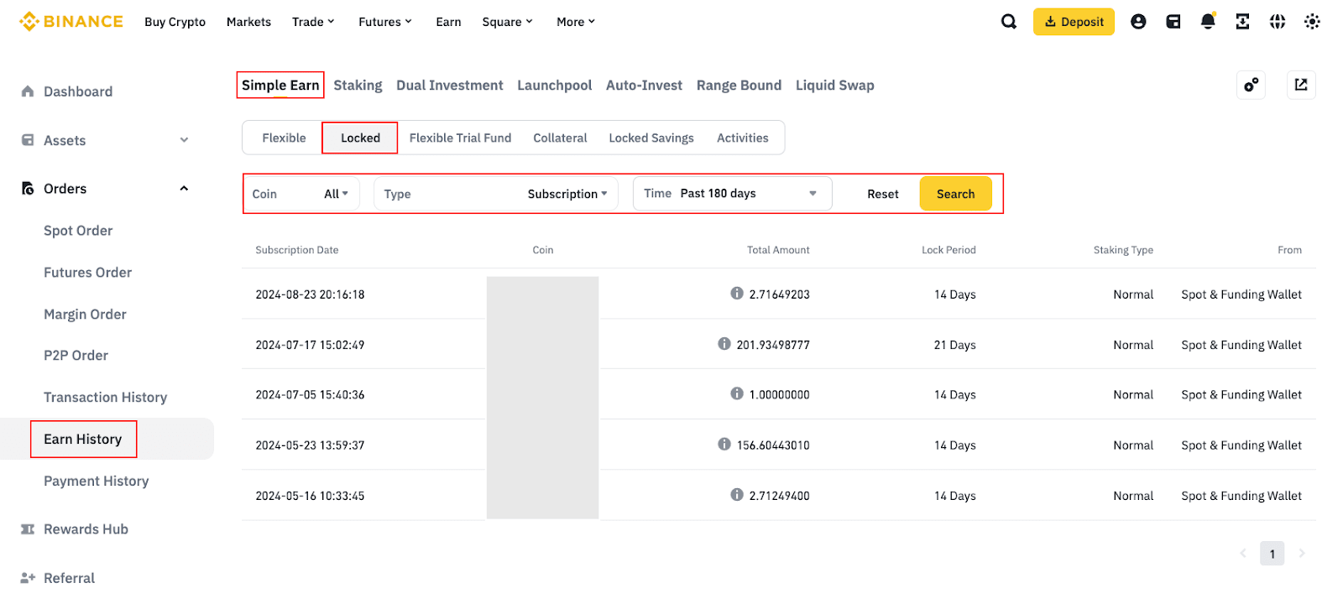
Task: Click the globe language icon
Action: point(1278,22)
